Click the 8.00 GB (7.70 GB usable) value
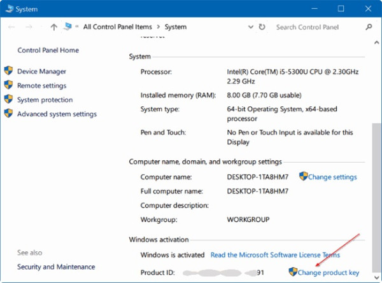 tap(264, 95)
